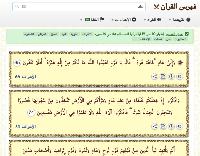The height and width of the screenshot is (156, 200).
Task: Show more surahs via the ... tag
Action: point(134,39)
